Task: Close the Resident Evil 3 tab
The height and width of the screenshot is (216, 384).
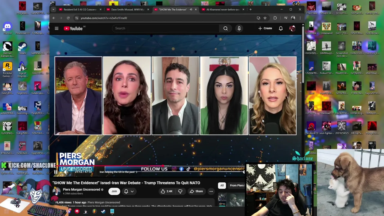Action: 100,10
